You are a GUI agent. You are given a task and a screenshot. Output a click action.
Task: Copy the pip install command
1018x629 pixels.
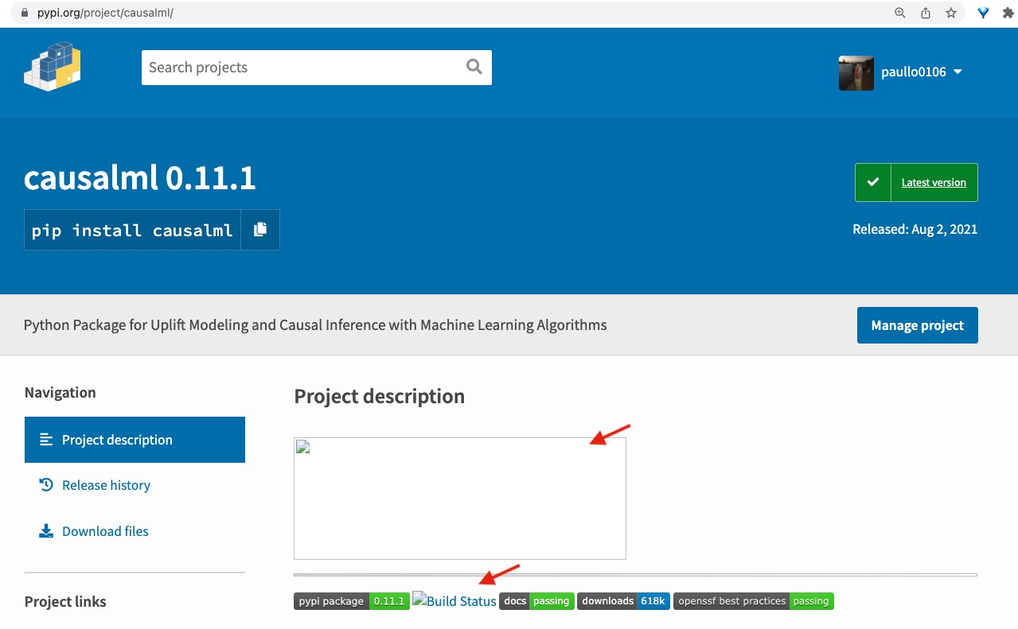259,230
